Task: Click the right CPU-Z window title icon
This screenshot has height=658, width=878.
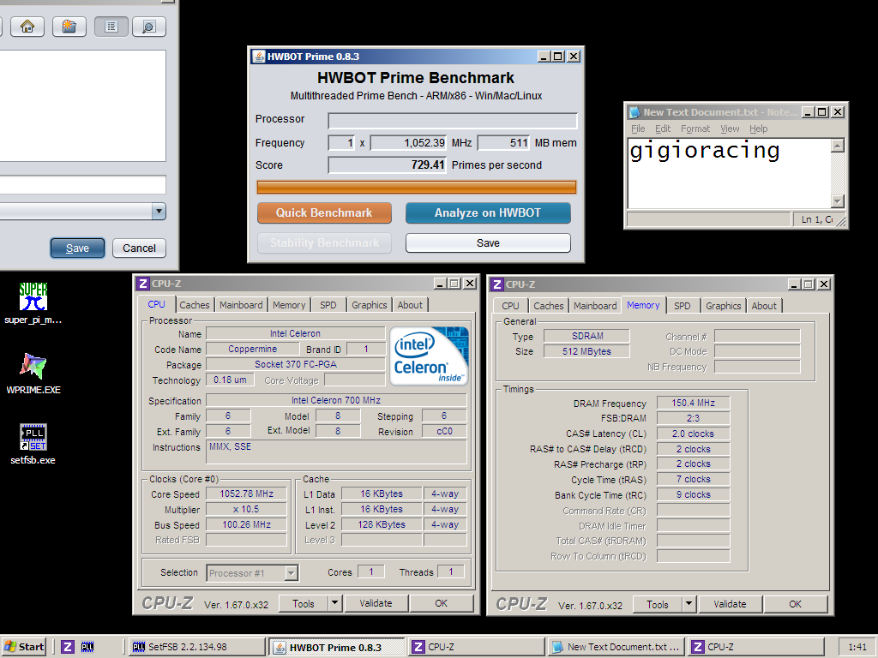Action: coord(497,284)
